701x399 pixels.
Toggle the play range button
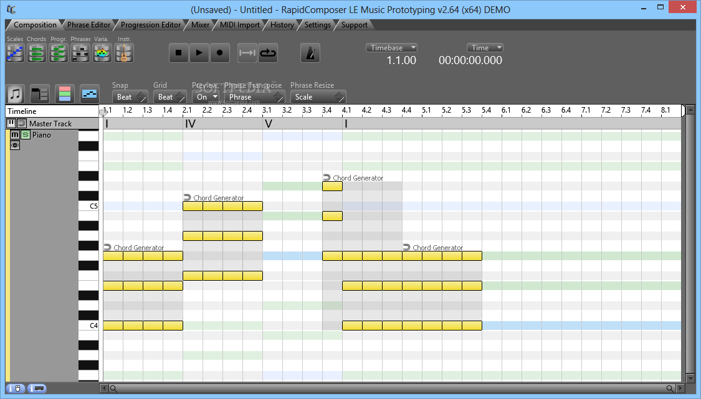[x=247, y=53]
